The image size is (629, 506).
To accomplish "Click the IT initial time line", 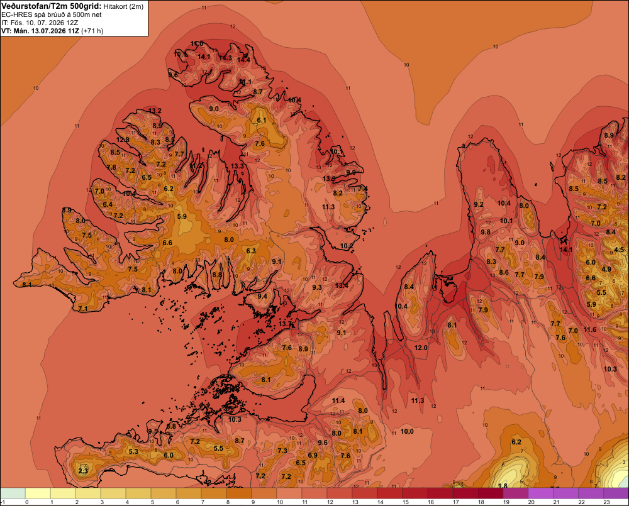I will [x=40, y=23].
